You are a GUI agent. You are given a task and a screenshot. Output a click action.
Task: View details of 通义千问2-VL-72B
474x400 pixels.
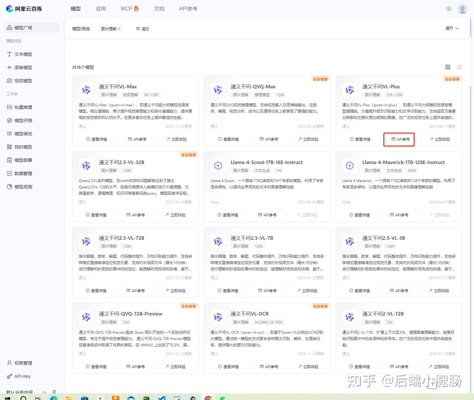pos(359,367)
